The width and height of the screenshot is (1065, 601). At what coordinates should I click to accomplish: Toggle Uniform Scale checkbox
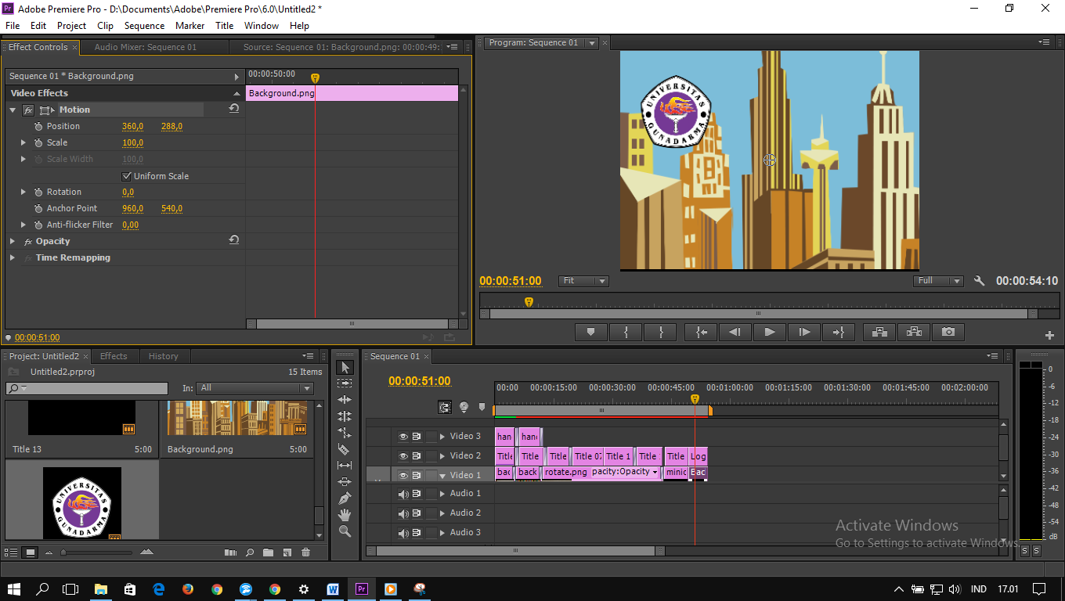127,175
